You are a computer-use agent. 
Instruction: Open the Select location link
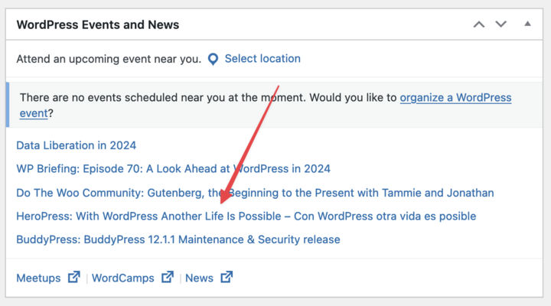(x=262, y=59)
